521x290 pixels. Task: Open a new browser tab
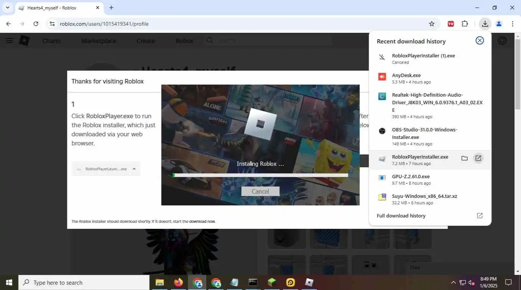[x=111, y=8]
